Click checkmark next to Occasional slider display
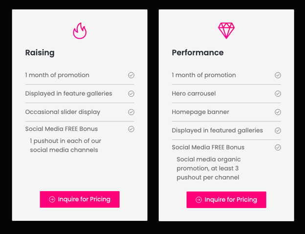The height and width of the screenshot is (234, 305). (x=131, y=112)
